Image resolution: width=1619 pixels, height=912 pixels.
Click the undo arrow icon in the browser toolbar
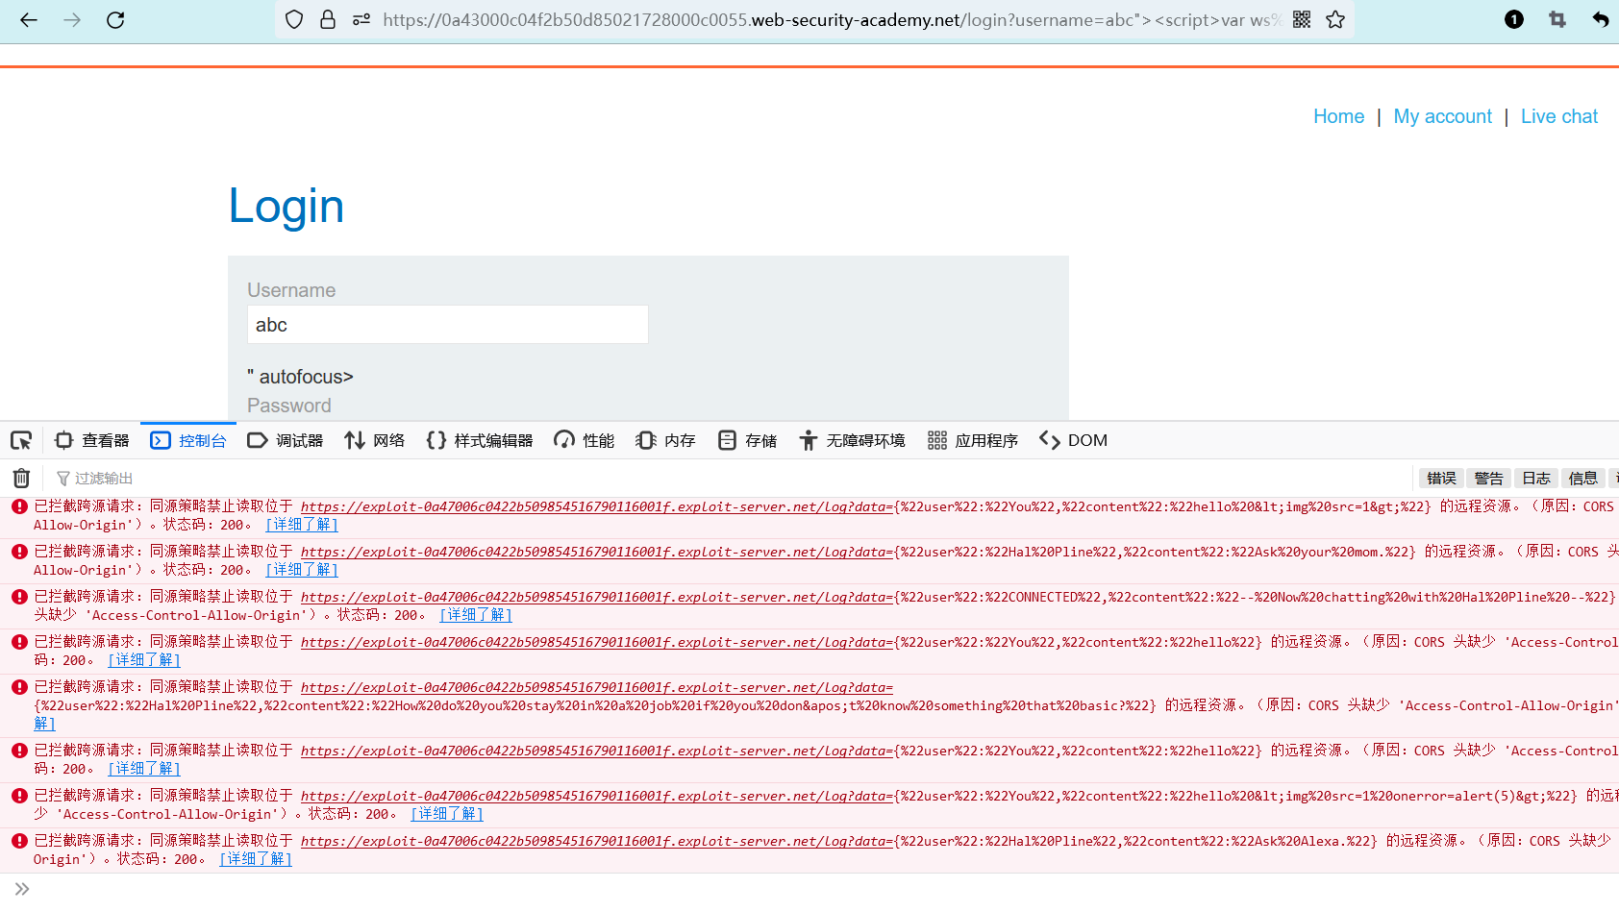pos(1601,19)
